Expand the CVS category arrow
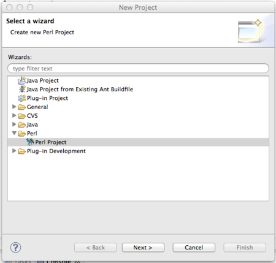Viewport: 276px width, 263px height. pos(14,115)
